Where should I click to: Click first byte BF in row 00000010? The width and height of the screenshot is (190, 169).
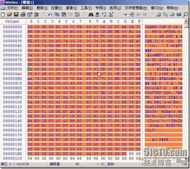click(30, 31)
